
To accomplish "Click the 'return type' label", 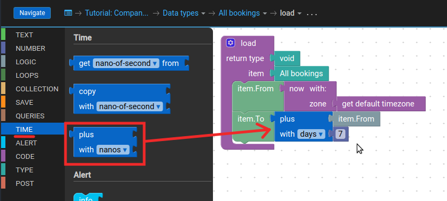I will pos(245,58).
